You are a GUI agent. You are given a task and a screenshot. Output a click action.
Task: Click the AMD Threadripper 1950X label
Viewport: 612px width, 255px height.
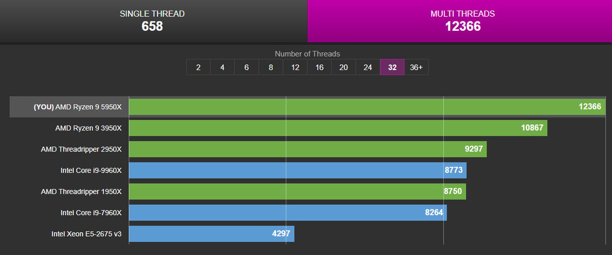pos(81,192)
